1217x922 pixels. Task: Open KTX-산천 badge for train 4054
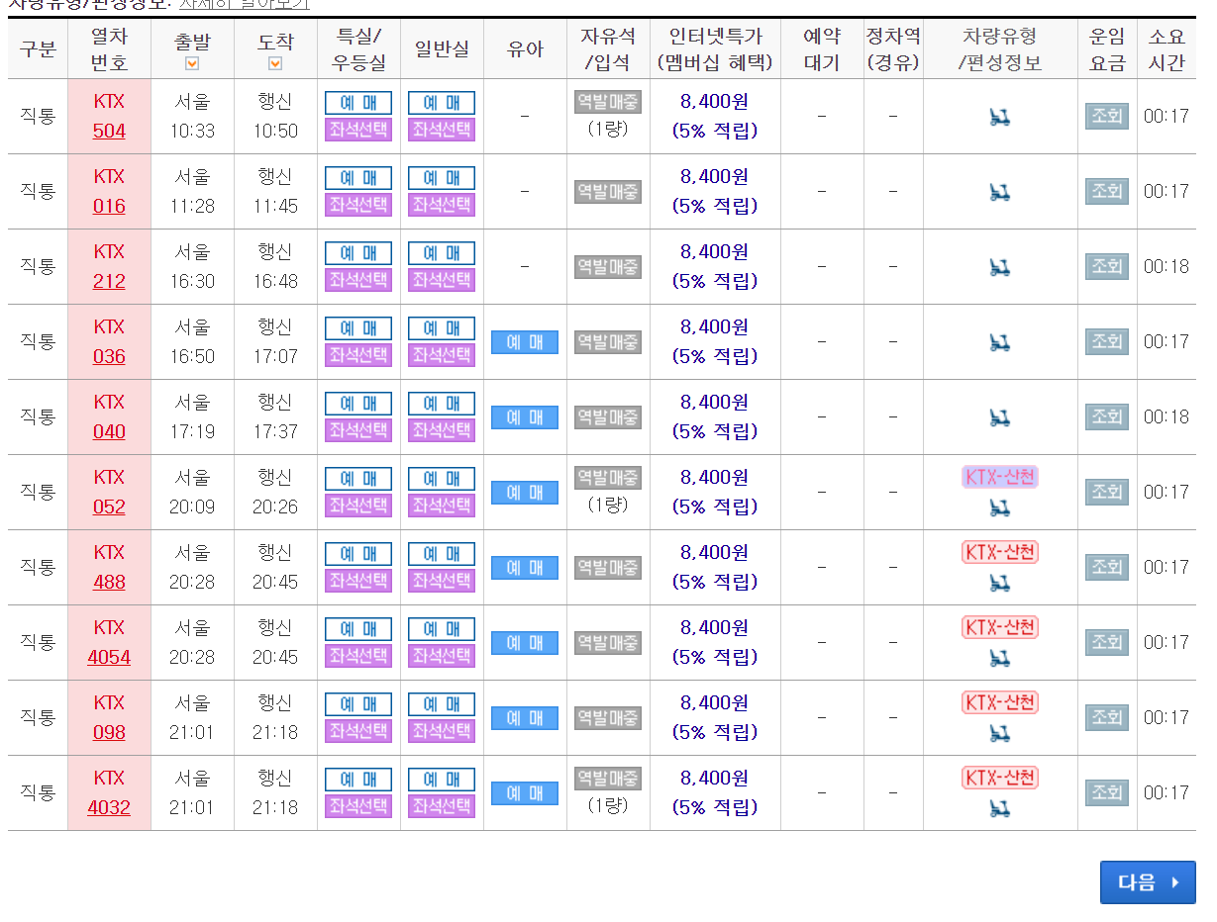point(1000,627)
